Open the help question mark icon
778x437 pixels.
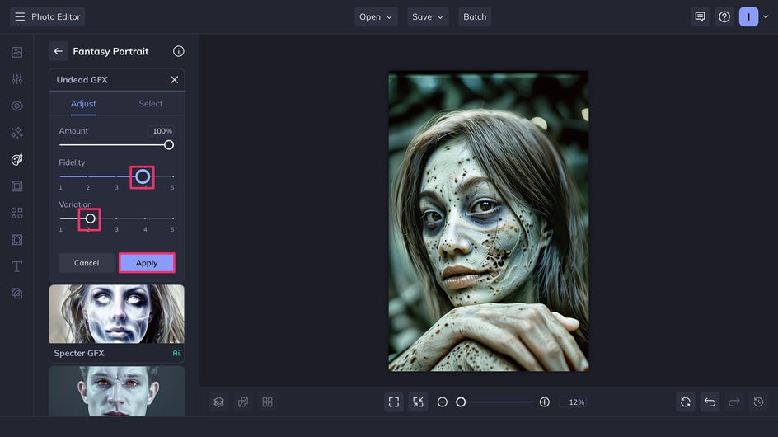[x=724, y=16]
